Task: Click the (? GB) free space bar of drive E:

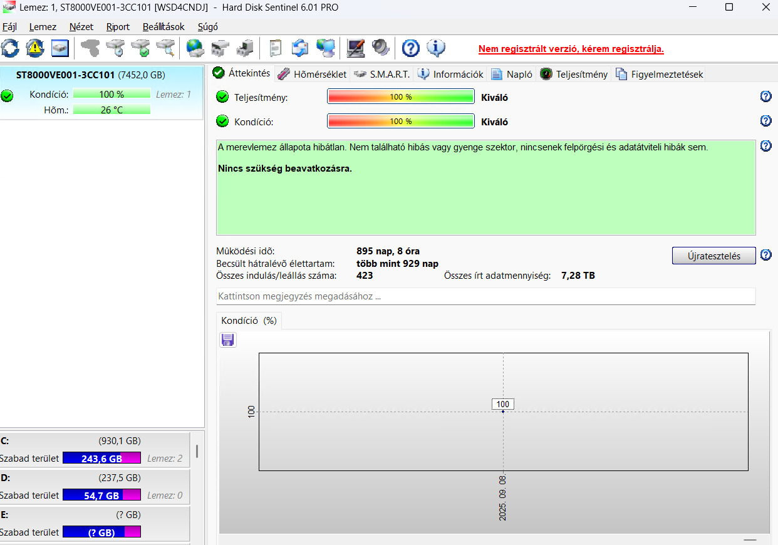Action: pyautogui.click(x=101, y=532)
